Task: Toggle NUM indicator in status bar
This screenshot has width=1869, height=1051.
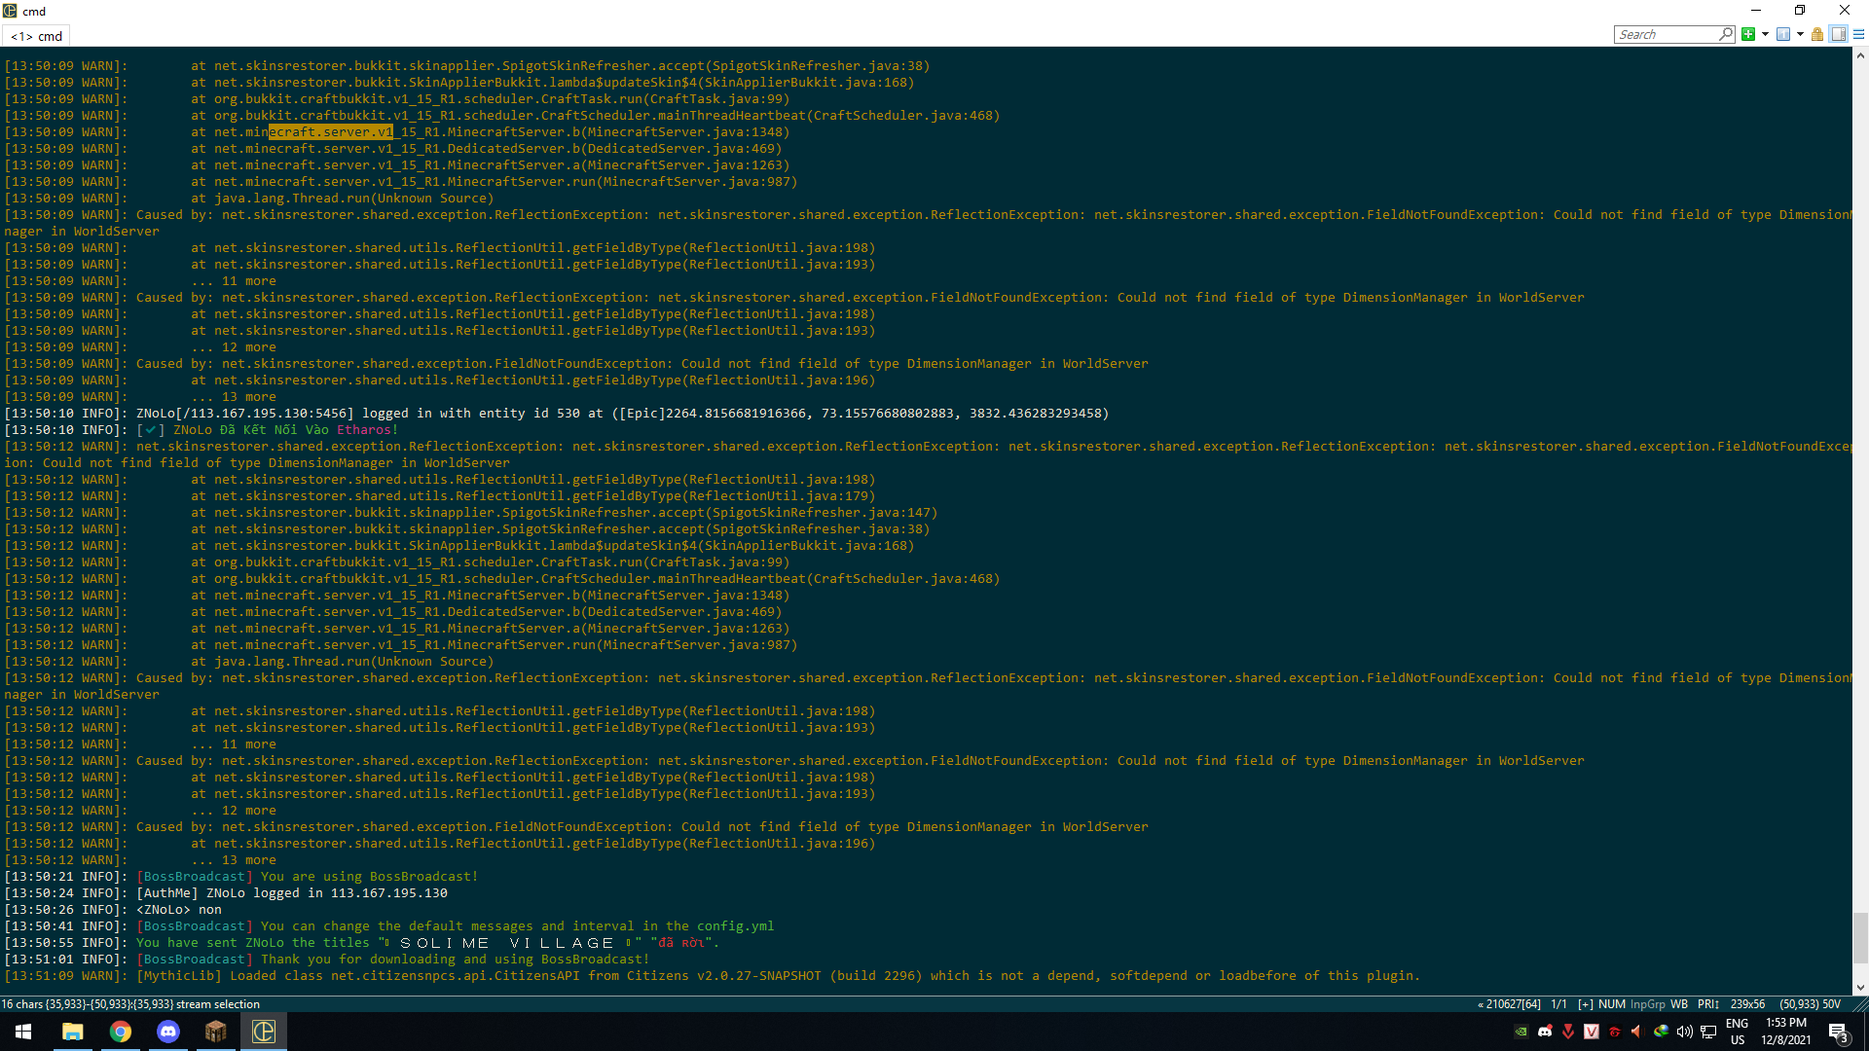Action: pyautogui.click(x=1611, y=1004)
